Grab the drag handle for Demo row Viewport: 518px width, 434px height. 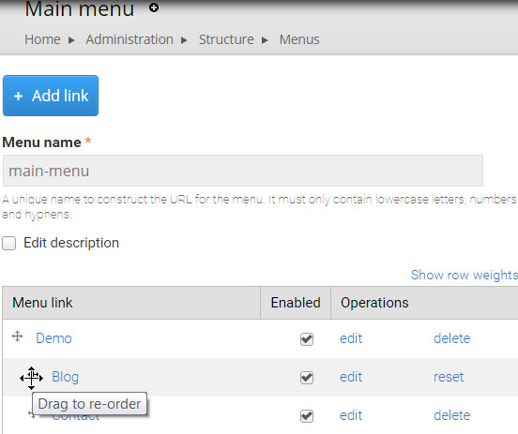coord(17,337)
